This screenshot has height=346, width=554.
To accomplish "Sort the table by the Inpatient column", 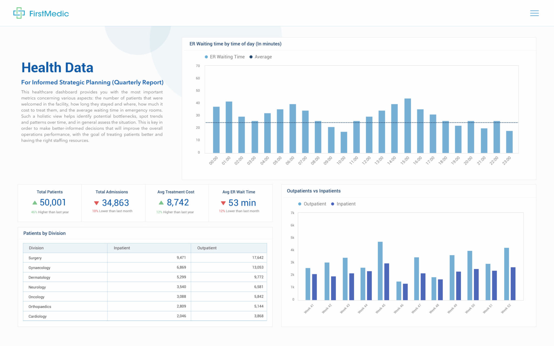I will click(121, 248).
